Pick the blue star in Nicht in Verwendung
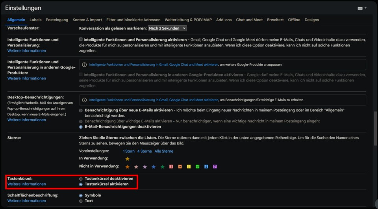 [x=154, y=166]
